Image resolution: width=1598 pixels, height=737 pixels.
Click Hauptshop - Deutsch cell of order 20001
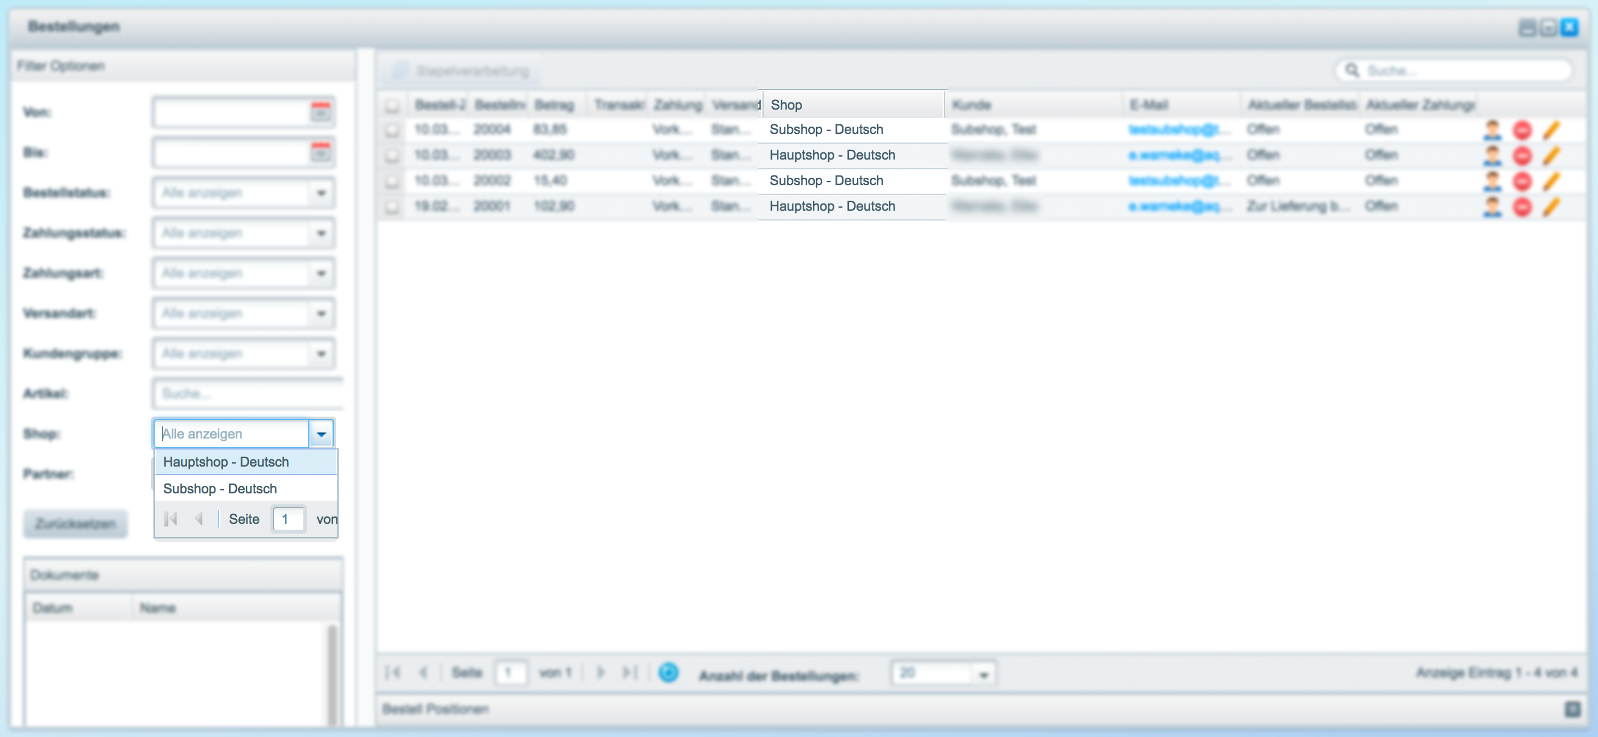853,206
